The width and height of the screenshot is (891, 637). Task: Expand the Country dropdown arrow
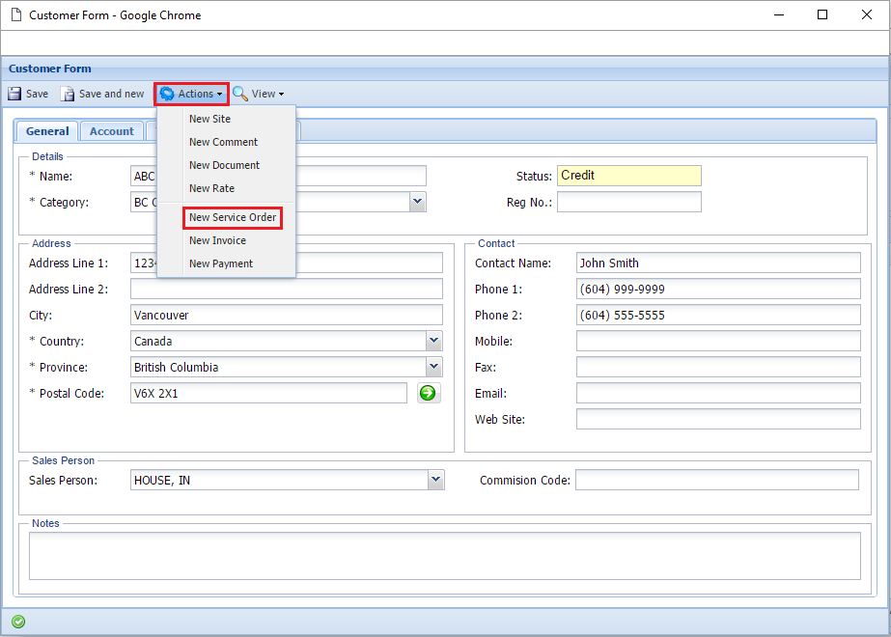(434, 341)
